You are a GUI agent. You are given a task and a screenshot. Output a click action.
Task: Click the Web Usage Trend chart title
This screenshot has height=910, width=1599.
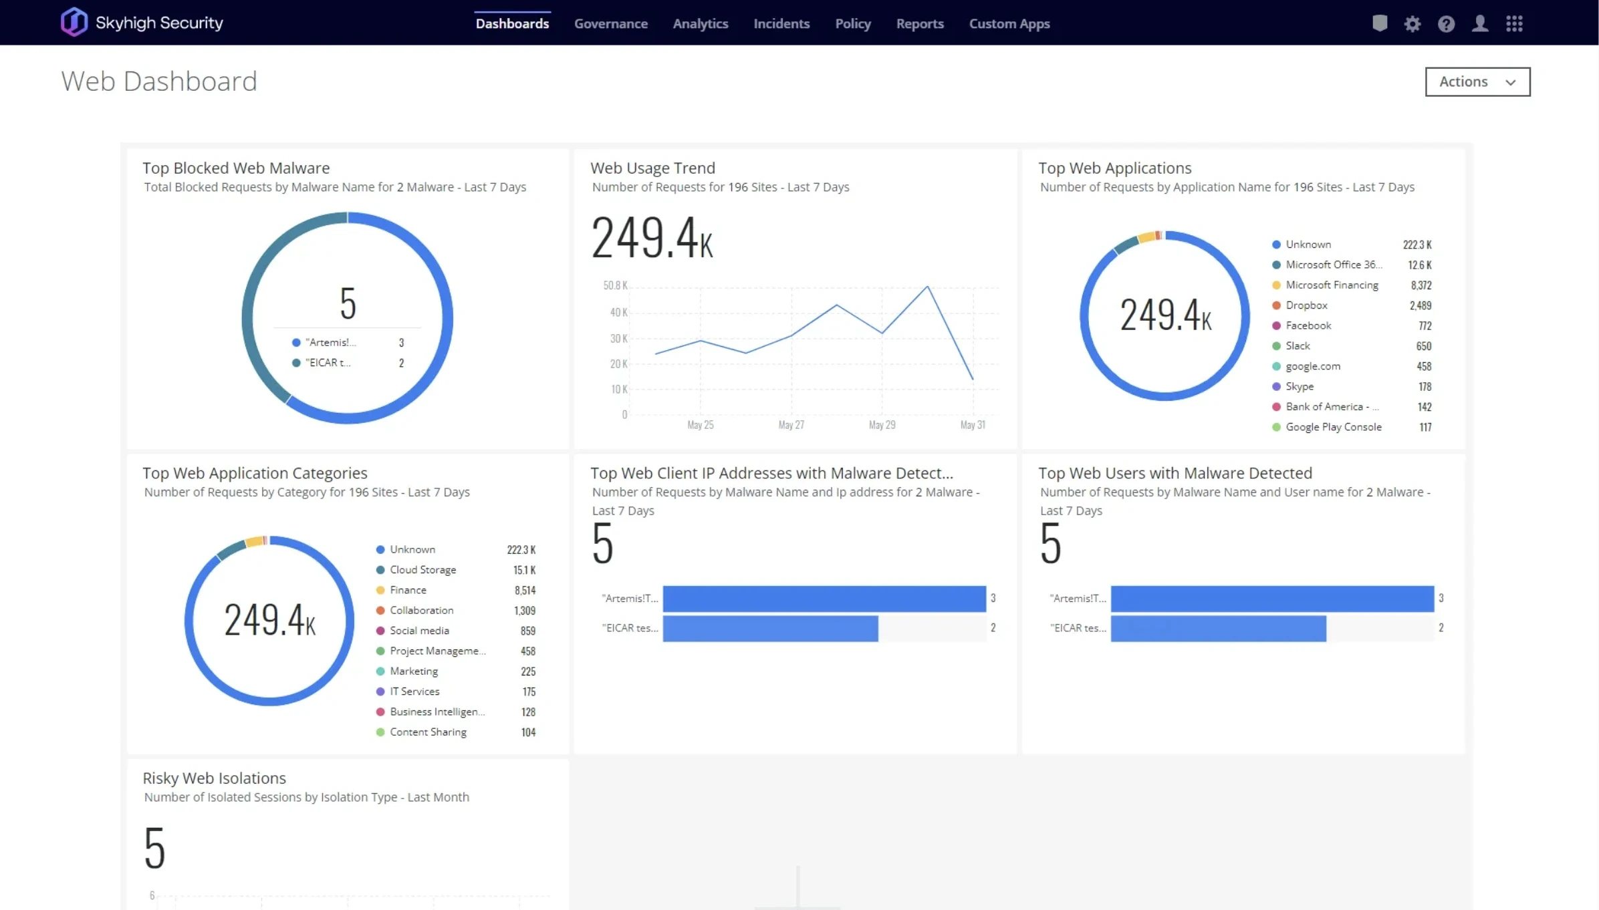click(652, 168)
